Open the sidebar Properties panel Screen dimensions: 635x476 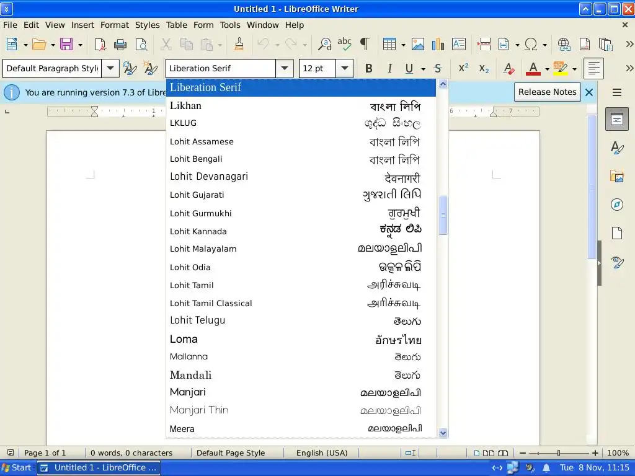coord(617,119)
